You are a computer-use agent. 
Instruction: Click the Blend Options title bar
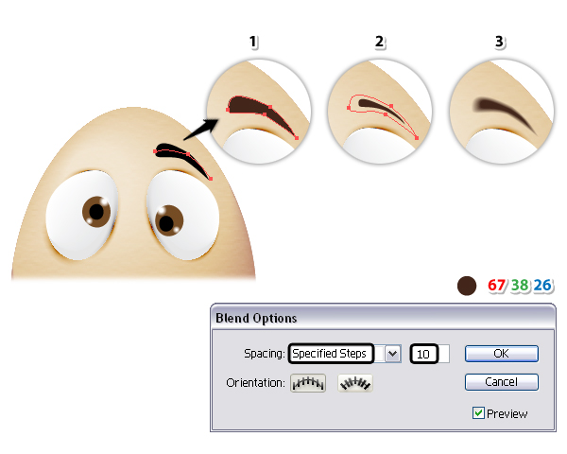[x=383, y=318]
